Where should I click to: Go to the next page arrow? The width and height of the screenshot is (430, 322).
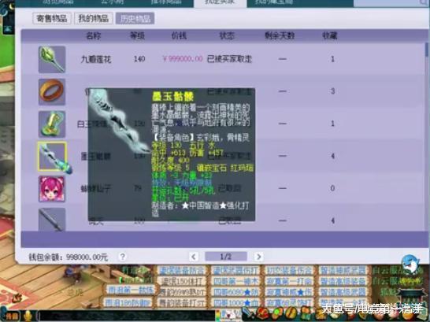pyautogui.click(x=258, y=257)
